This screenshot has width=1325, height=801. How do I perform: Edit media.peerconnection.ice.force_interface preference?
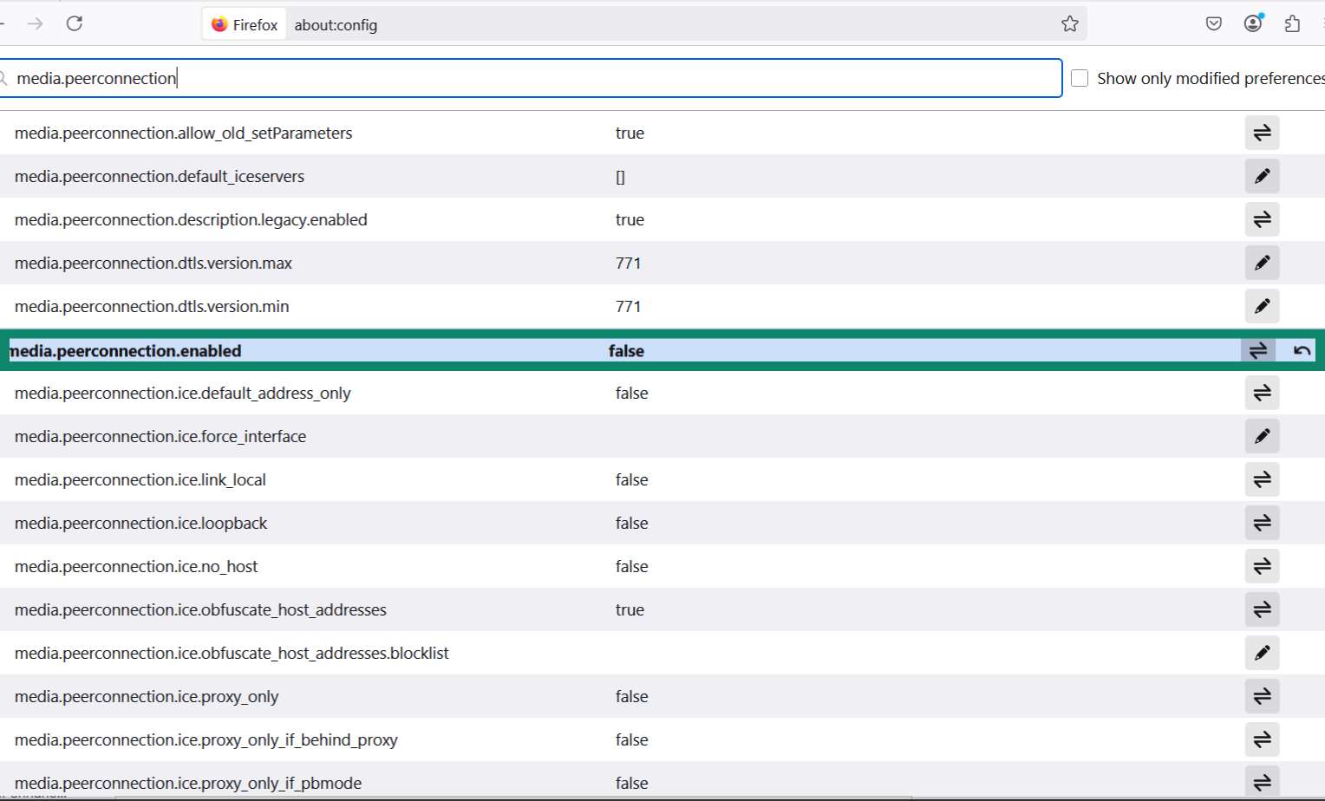[1262, 436]
